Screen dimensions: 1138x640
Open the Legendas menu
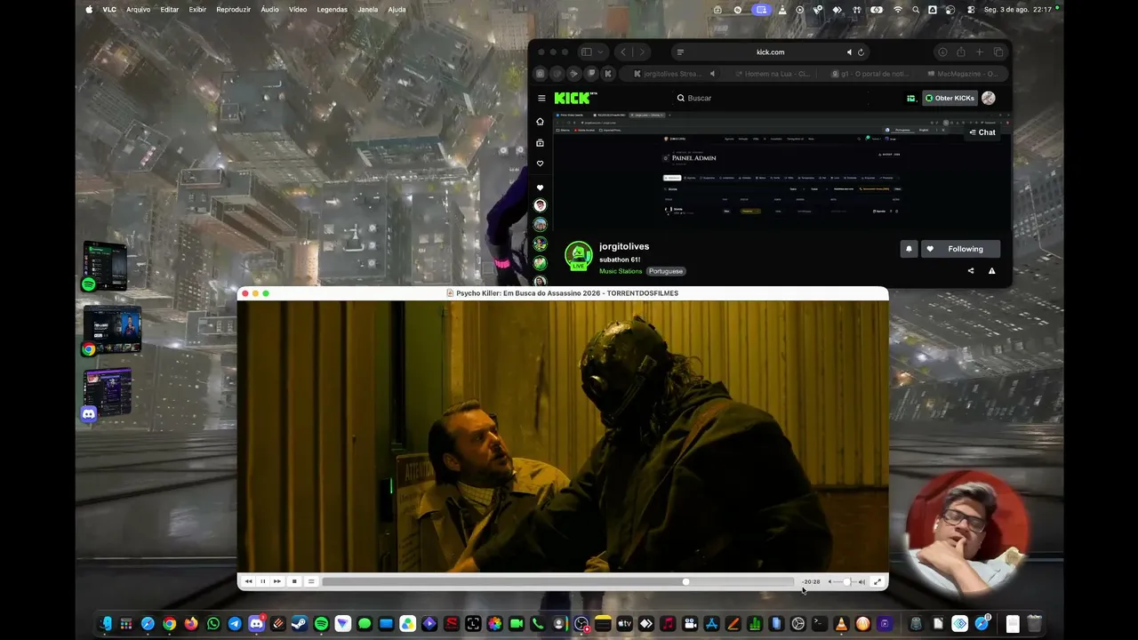pos(333,10)
